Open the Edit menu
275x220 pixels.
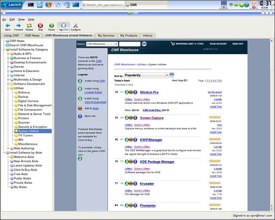(x=12, y=19)
